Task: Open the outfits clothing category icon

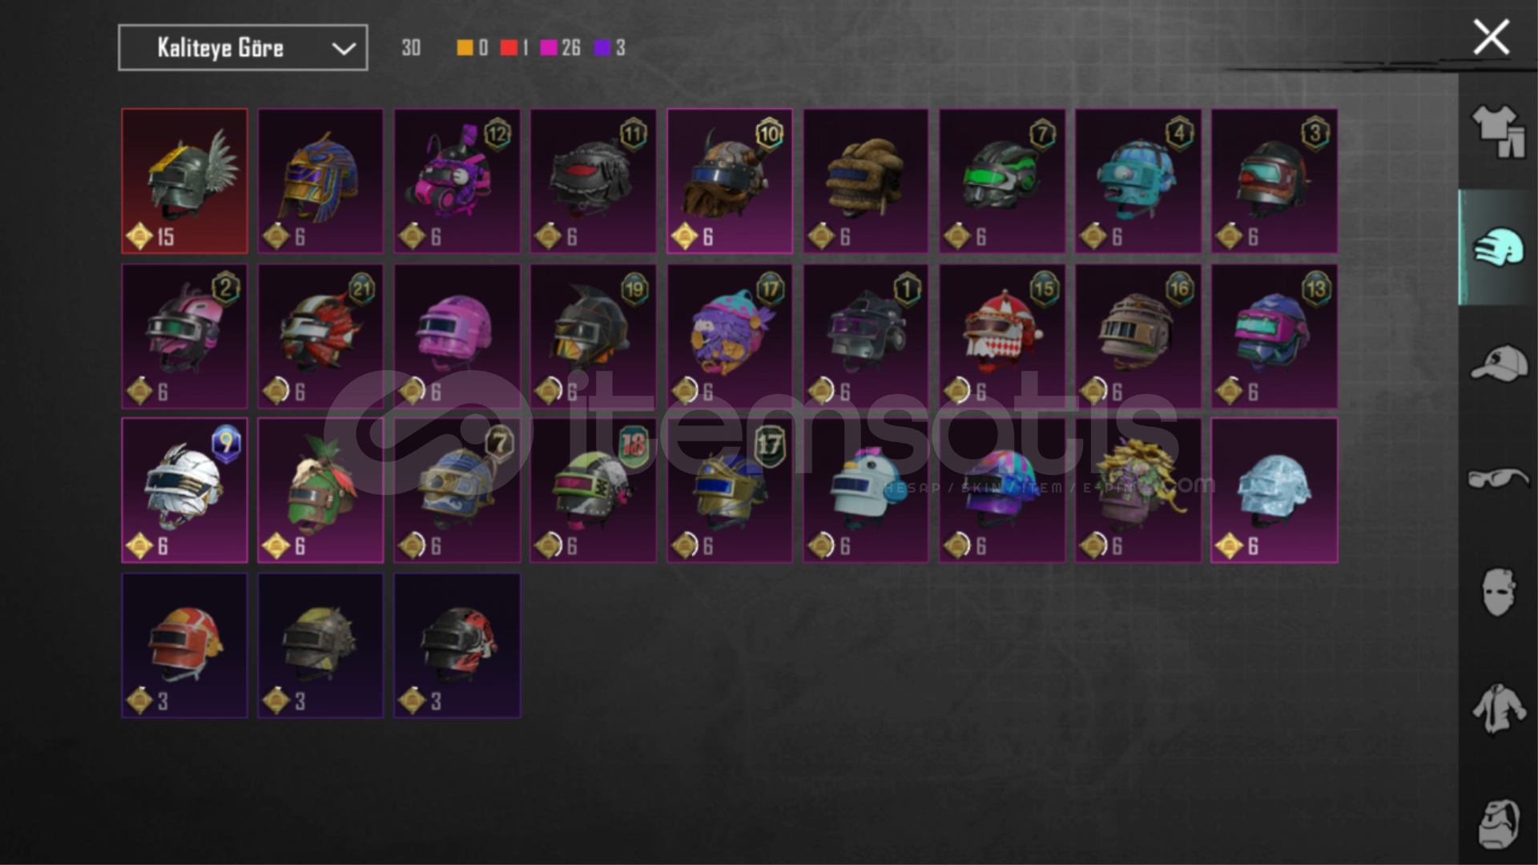Action: point(1498,132)
